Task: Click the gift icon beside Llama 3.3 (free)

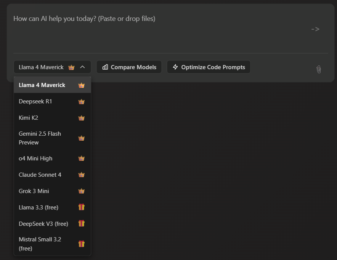Action: point(82,207)
